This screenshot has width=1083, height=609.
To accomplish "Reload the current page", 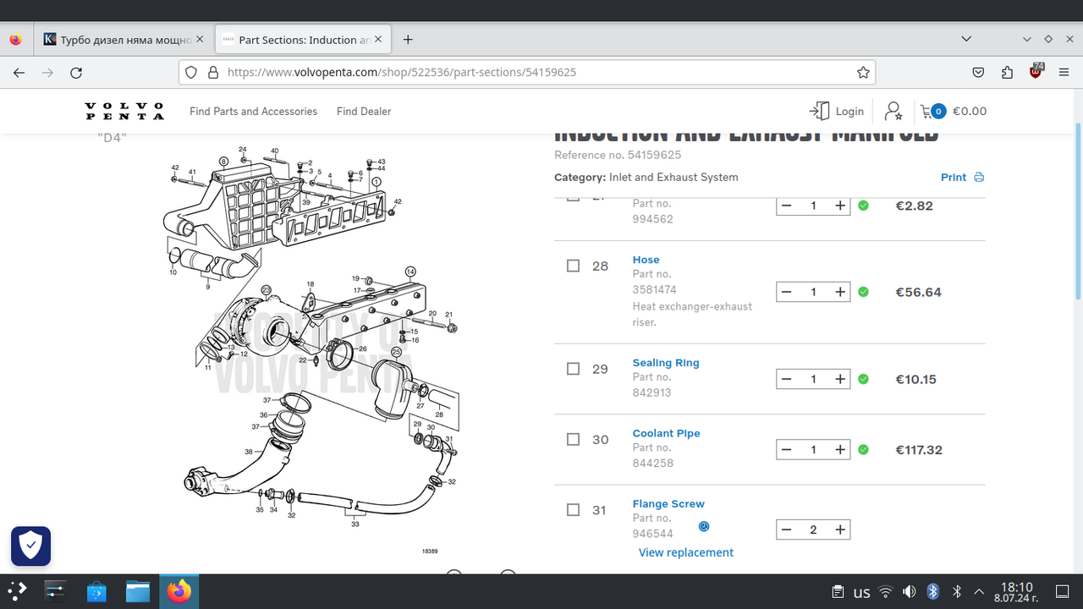I will [76, 73].
